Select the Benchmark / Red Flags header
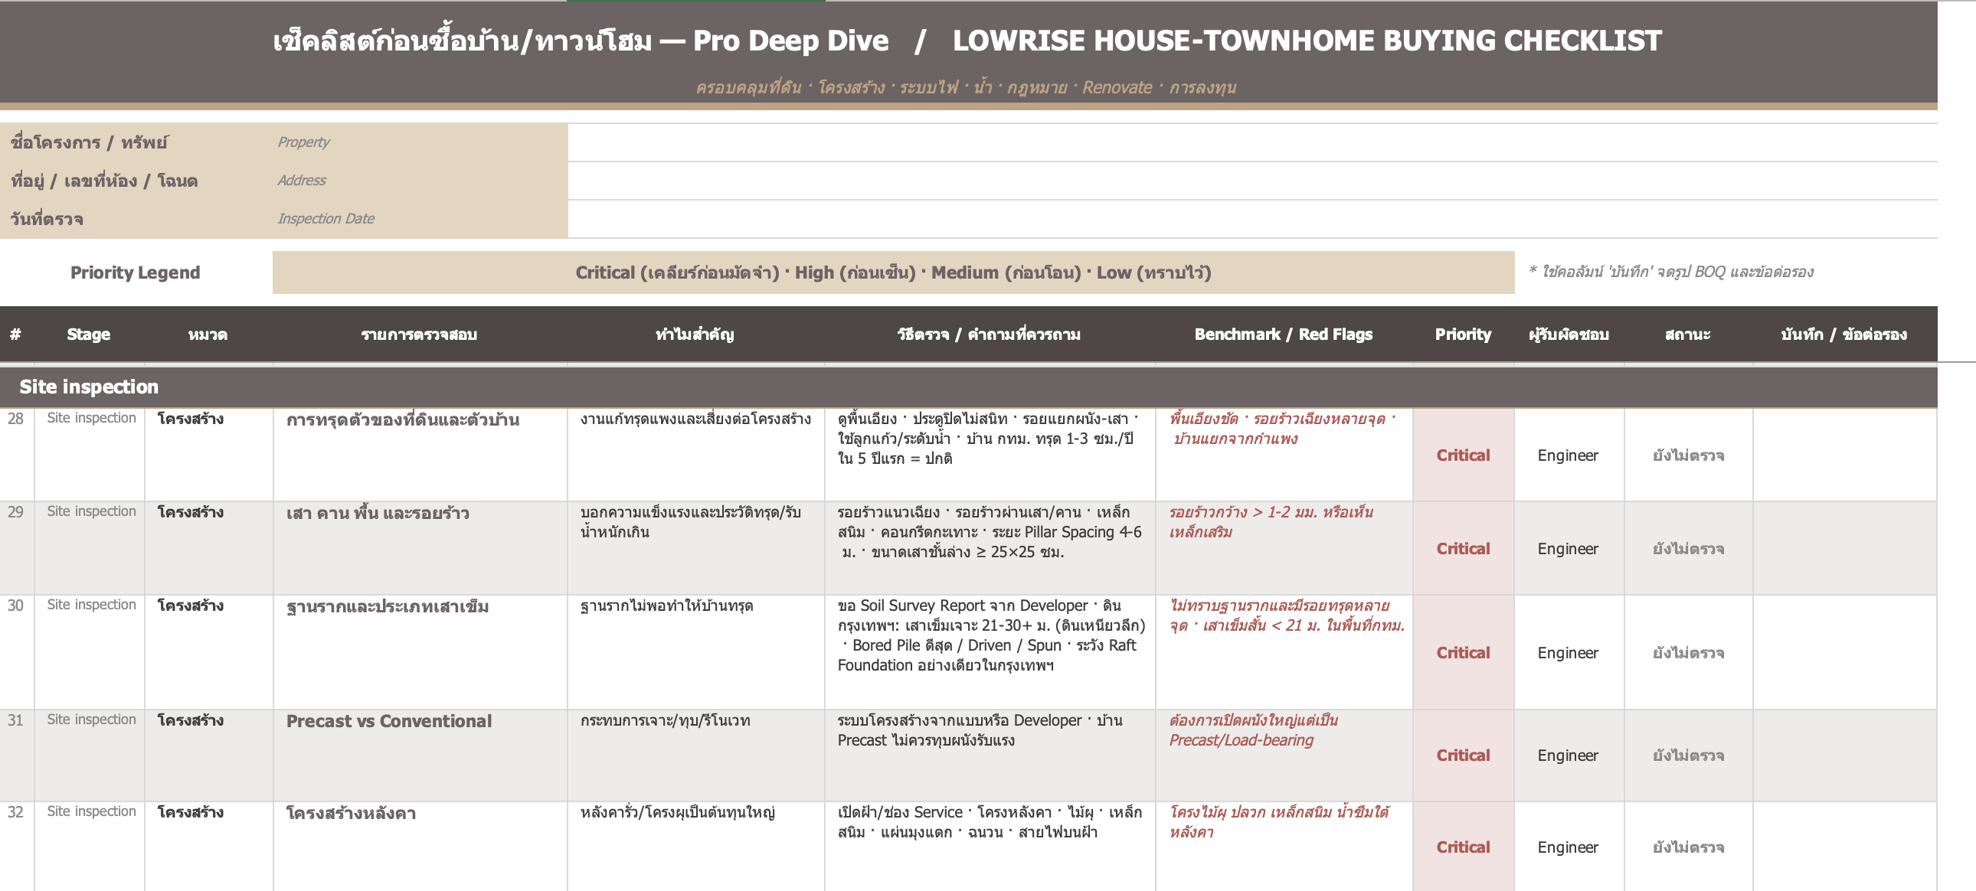Image resolution: width=1976 pixels, height=891 pixels. pos(1284,335)
